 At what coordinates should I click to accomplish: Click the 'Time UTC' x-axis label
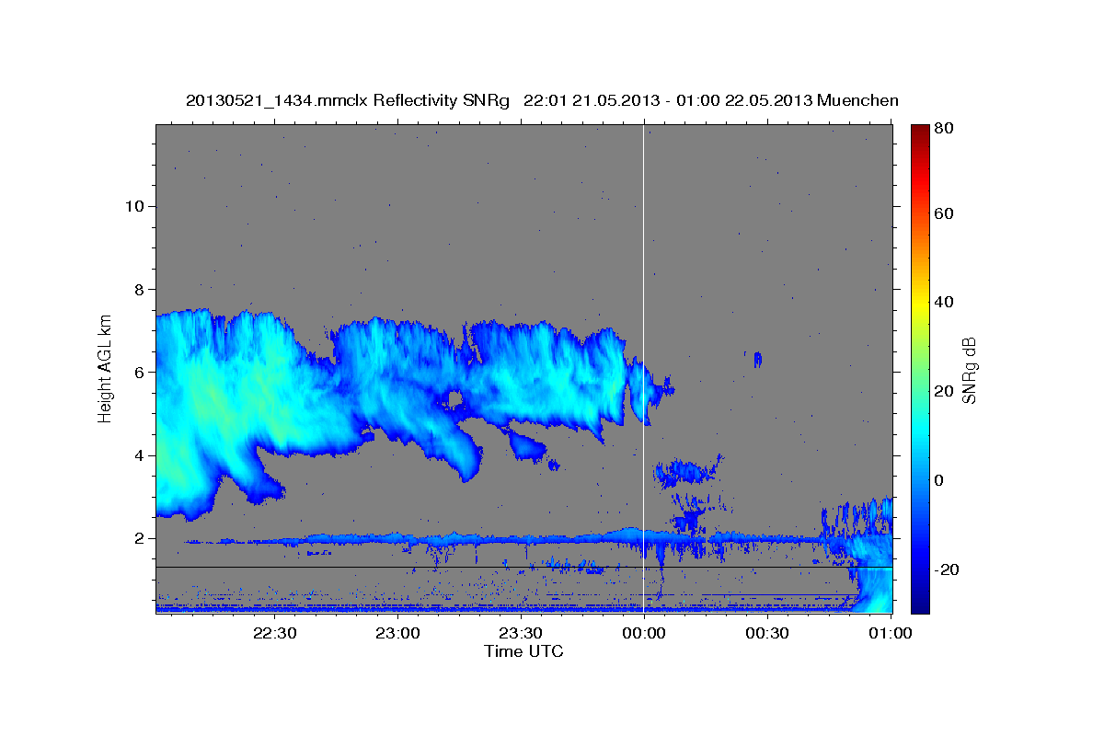point(523,651)
